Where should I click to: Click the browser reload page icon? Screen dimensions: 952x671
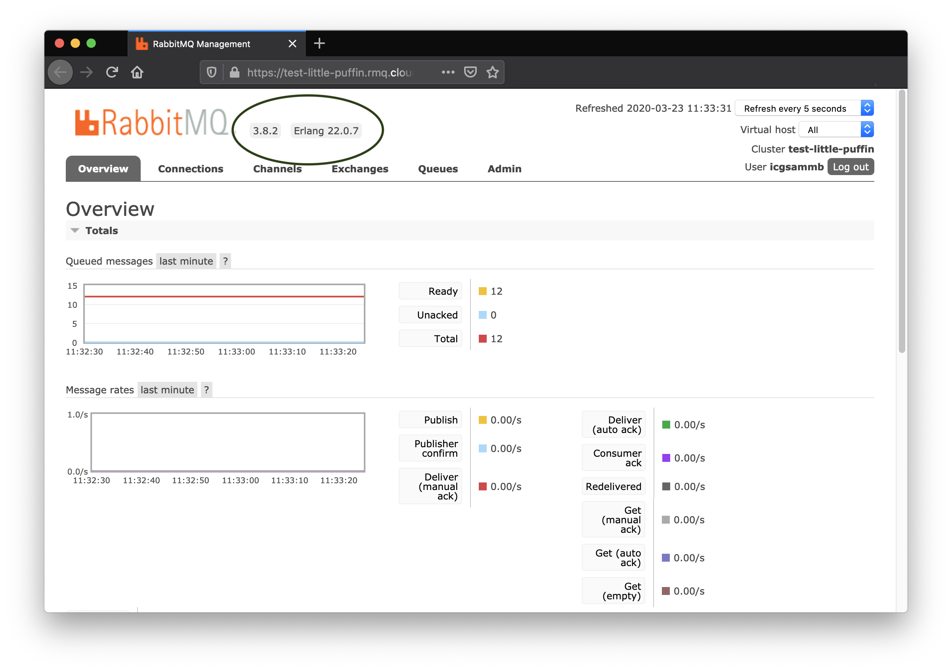[112, 72]
